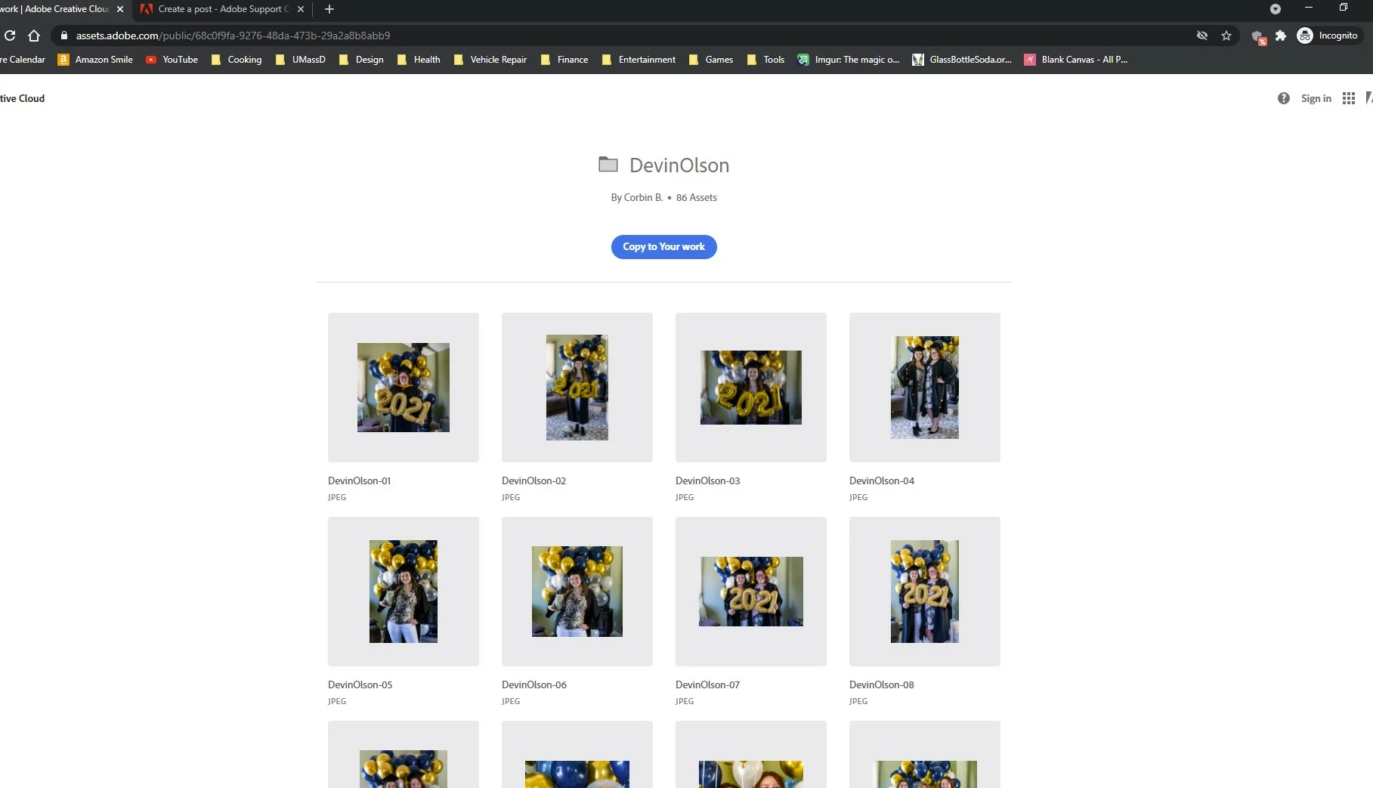The image size is (1373, 788).
Task: Open the DevinOlson-04 thumbnail
Action: click(x=924, y=388)
